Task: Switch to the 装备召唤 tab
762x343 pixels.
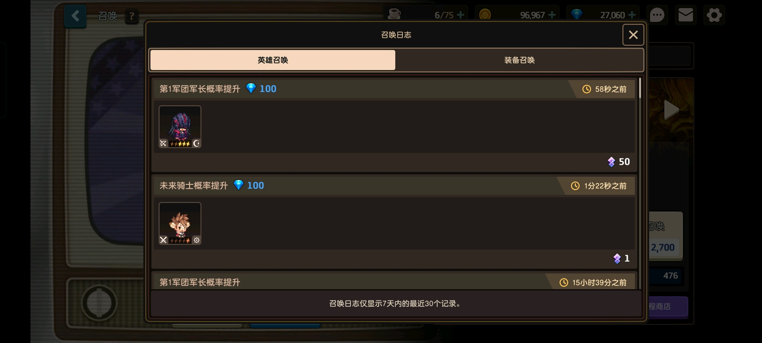Action: click(x=519, y=60)
